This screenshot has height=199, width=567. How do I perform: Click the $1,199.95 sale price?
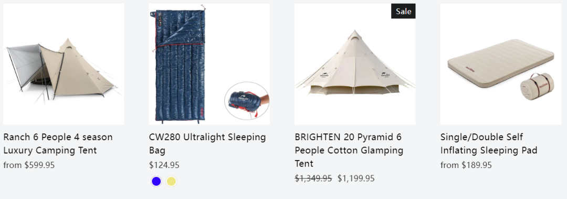[x=356, y=179]
